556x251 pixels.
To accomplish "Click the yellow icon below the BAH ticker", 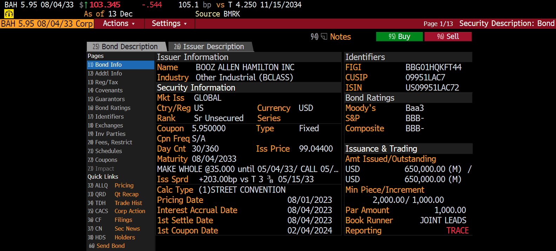I will point(9,14).
